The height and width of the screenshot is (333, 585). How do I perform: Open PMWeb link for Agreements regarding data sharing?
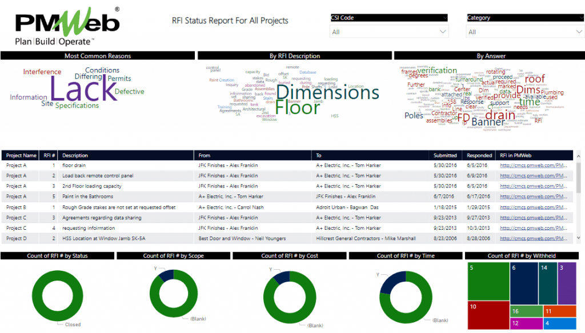coord(534,218)
